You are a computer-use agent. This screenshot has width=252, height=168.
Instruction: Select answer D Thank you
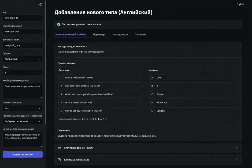[x=193, y=102]
